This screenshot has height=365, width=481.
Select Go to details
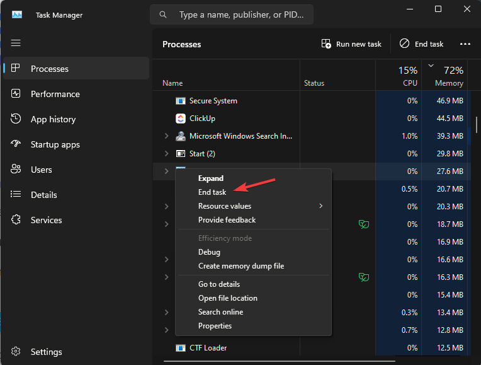(253, 284)
